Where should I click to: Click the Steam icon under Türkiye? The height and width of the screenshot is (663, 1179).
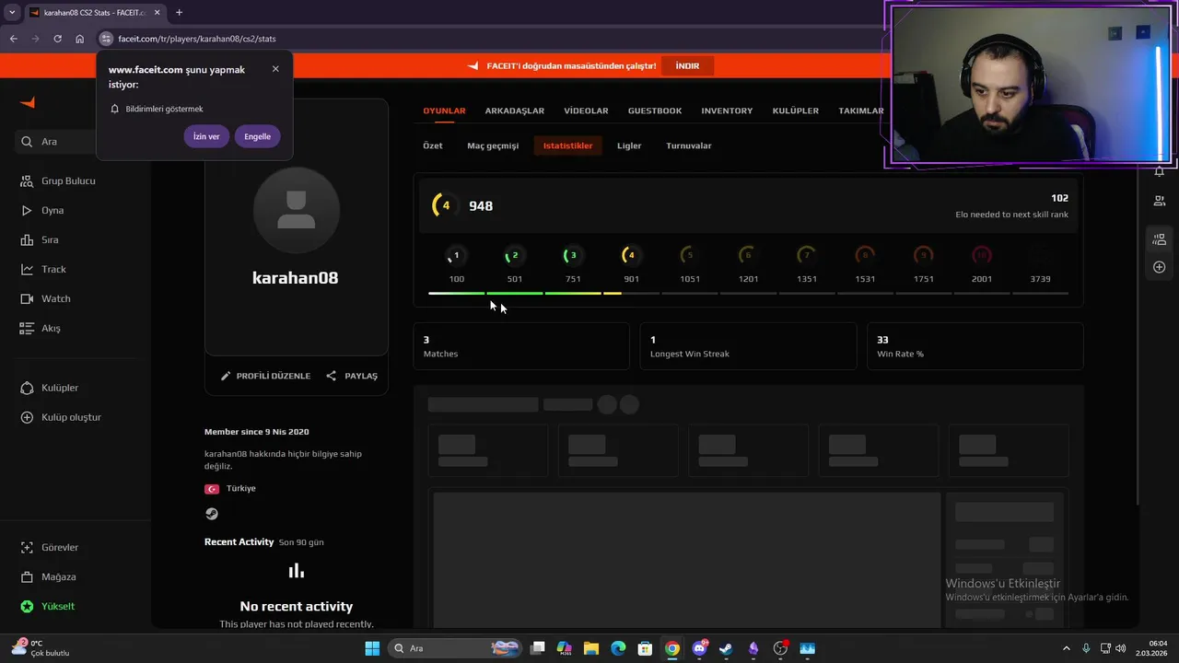tap(212, 514)
